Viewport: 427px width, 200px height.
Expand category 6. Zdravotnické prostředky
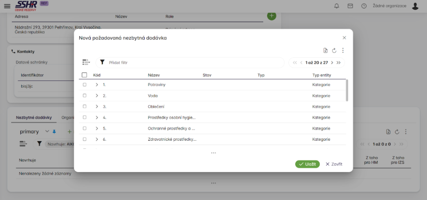97,139
